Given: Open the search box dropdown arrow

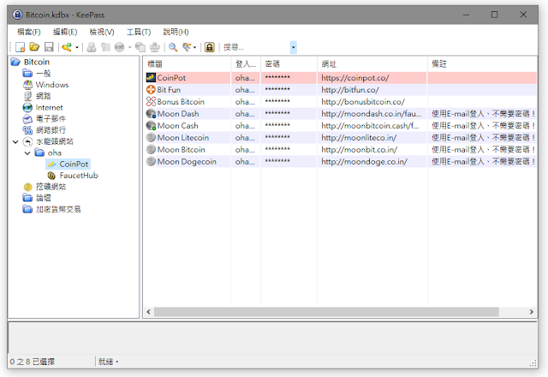Looking at the screenshot, I should pos(294,47).
